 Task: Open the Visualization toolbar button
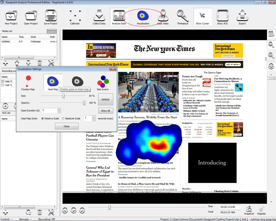(143, 17)
